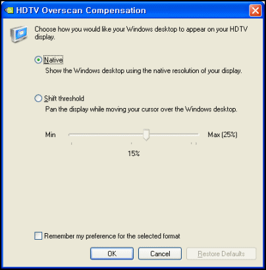
Task: Close the HDTV Overscan Compensation dialog
Action: click(x=255, y=11)
